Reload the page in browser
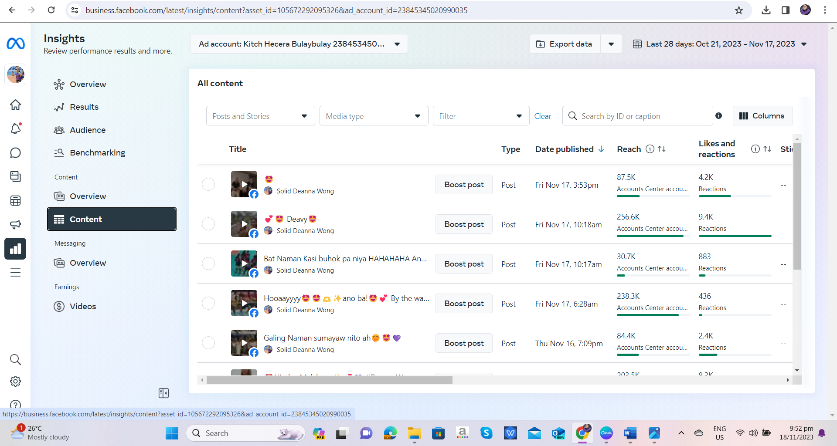837x446 pixels. click(x=51, y=10)
